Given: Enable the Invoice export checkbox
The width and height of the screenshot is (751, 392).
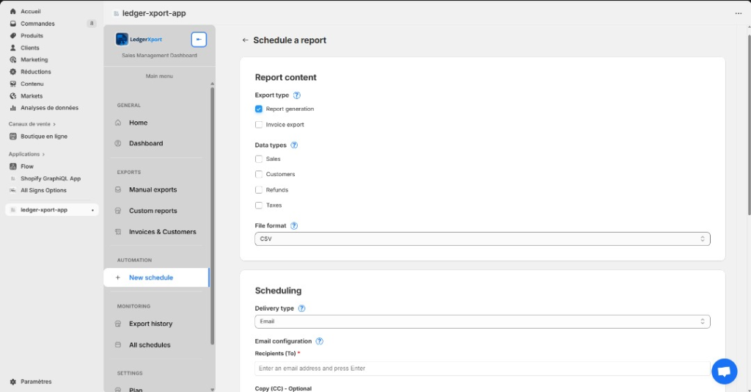Looking at the screenshot, I should click(259, 125).
